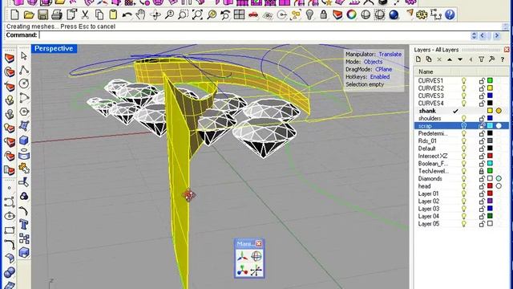The width and height of the screenshot is (513, 289).
Task: Click the Copy icon in the toolbar
Action: pyautogui.click(x=99, y=14)
